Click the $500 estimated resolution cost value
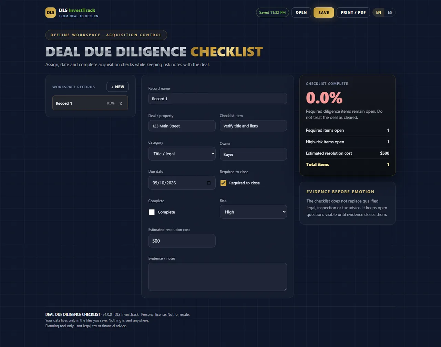 pos(384,153)
